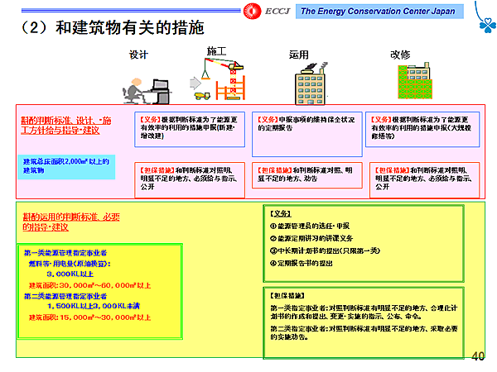Select item '③中长期计划书的提出(只限第一类)'

(x=325, y=250)
